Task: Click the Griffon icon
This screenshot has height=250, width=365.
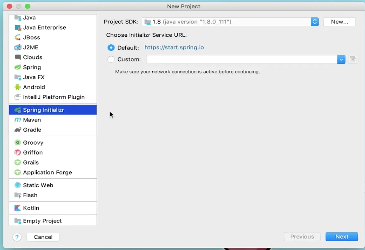Action: coord(18,152)
